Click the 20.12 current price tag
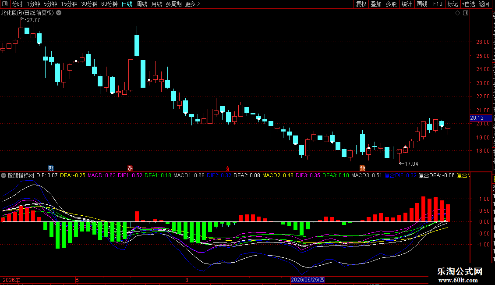Image resolution: width=495 pixels, height=285 pixels. click(x=481, y=118)
